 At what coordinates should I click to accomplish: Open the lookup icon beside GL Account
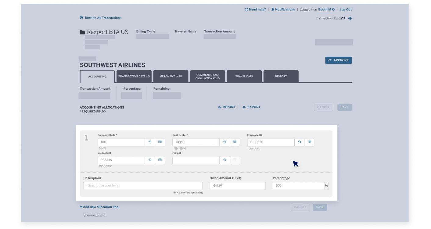[x=160, y=160]
